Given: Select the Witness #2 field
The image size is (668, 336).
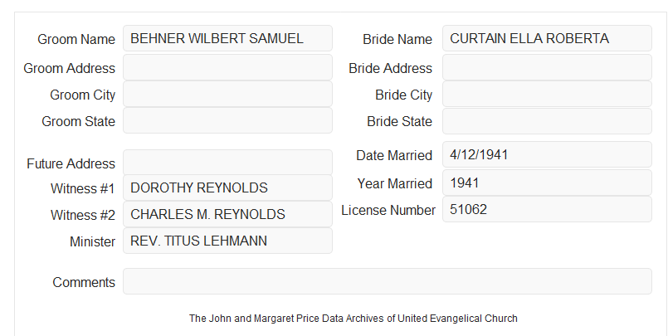Looking at the screenshot, I should pyautogui.click(x=227, y=214).
